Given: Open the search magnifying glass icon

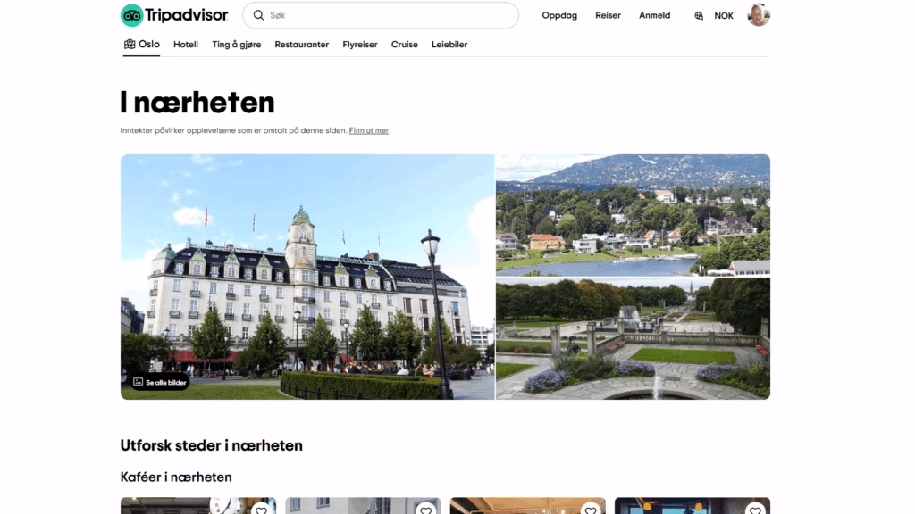Looking at the screenshot, I should (x=258, y=15).
